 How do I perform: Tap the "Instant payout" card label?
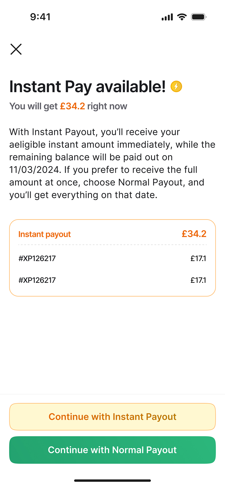44,234
